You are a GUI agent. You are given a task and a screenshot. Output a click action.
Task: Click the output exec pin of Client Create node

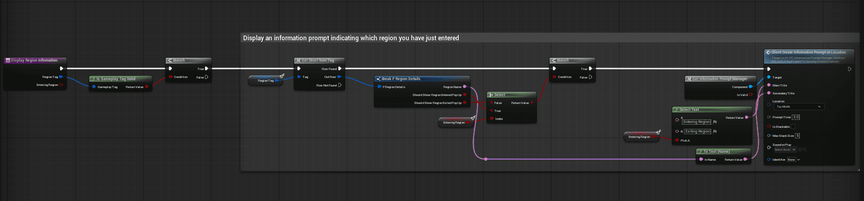click(849, 69)
